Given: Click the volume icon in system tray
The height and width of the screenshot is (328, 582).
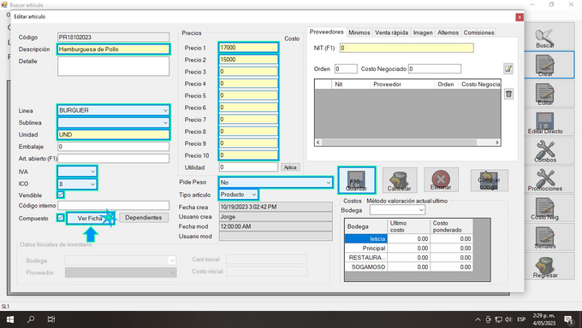Looking at the screenshot, I should (x=508, y=319).
